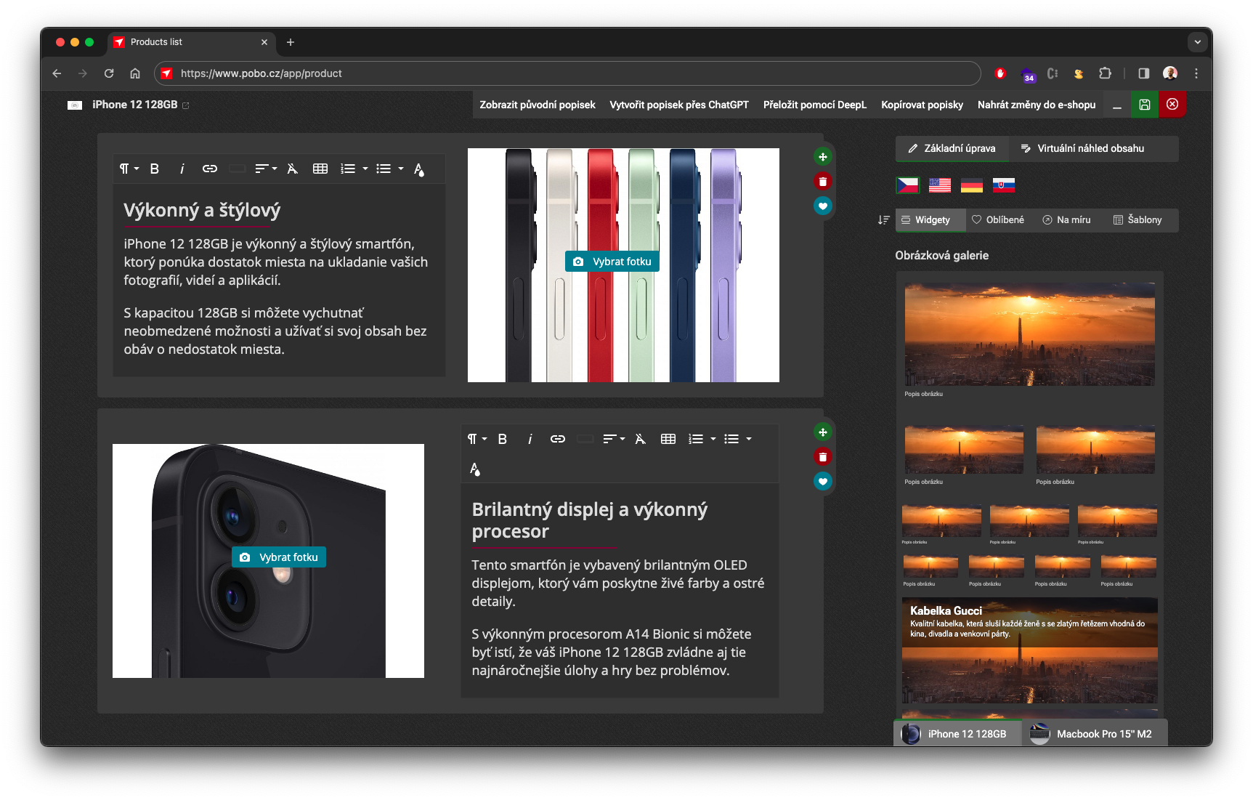Open color swatch box in second text toolbar
The height and width of the screenshot is (800, 1253).
(x=585, y=439)
